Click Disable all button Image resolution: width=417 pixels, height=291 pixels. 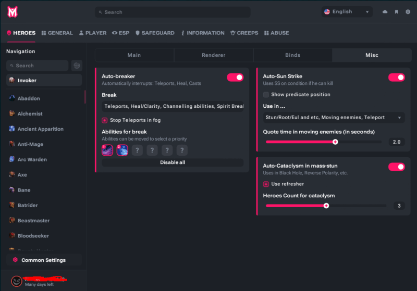tap(173, 162)
